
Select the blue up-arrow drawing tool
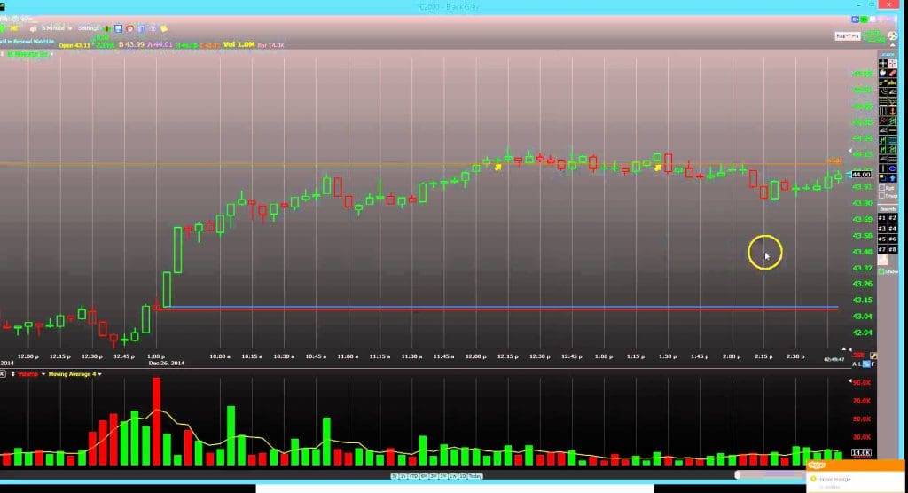coord(893,178)
